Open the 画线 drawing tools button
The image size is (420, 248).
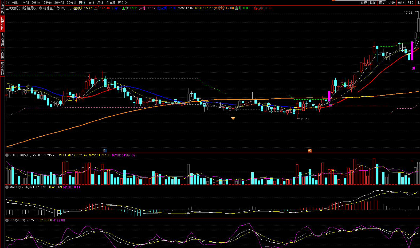[401, 3]
